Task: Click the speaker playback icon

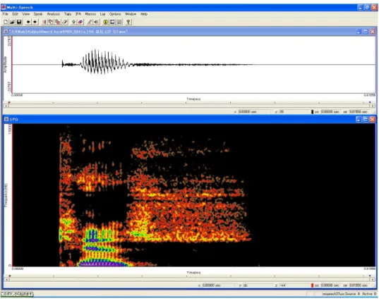Action: click(96, 22)
